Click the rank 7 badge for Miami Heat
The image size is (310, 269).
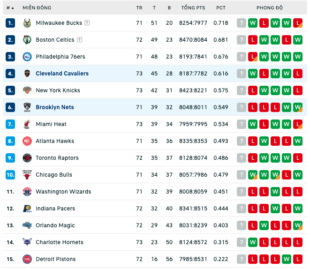click(10, 124)
